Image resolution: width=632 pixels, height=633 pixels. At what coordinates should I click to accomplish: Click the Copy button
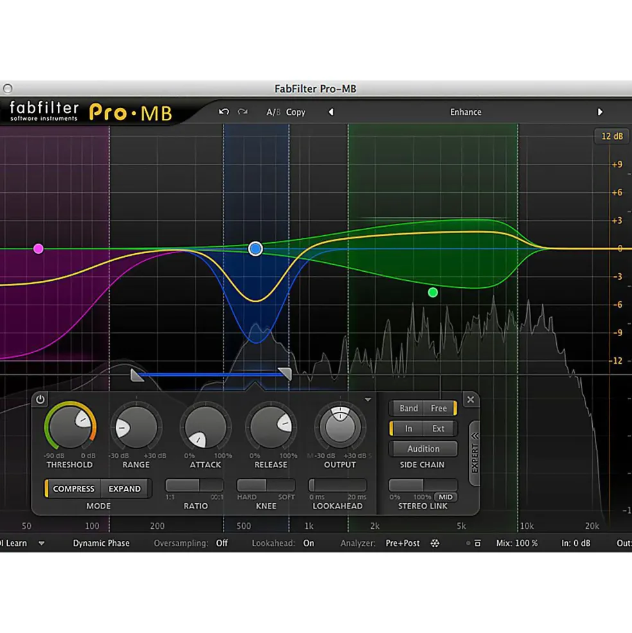click(296, 112)
